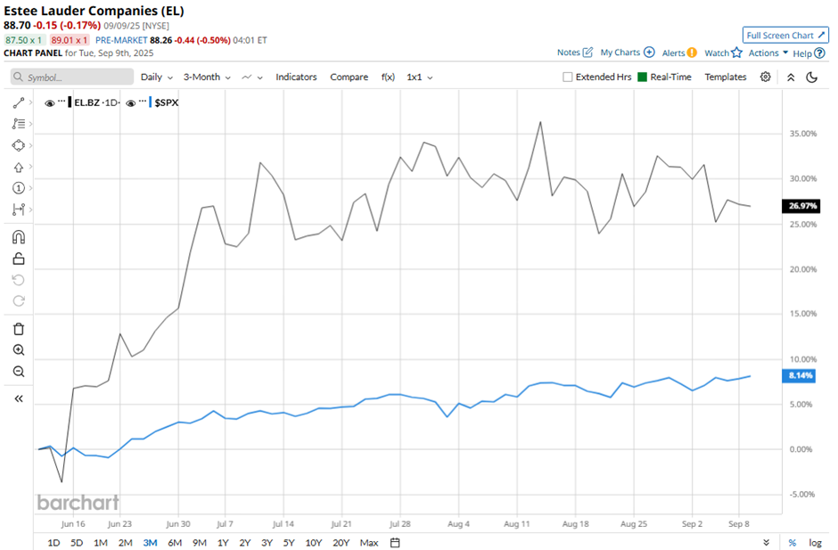The width and height of the screenshot is (838, 550).
Task: Toggle visibility of $SPX series
Action: coord(130,103)
